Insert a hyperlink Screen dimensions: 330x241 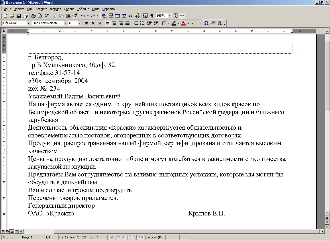click(104, 15)
